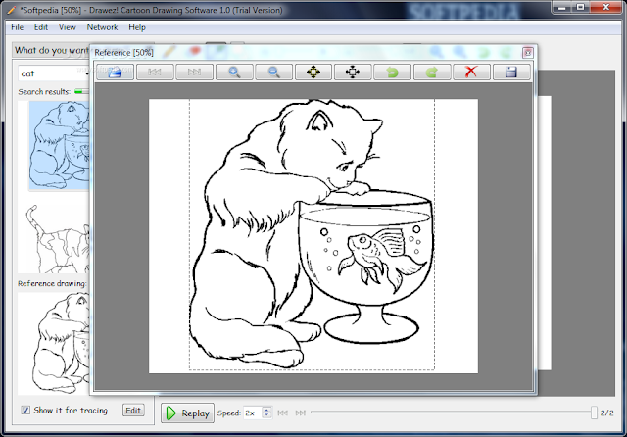Increase replay speed with the up arrow
The image size is (627, 437).
point(267,410)
